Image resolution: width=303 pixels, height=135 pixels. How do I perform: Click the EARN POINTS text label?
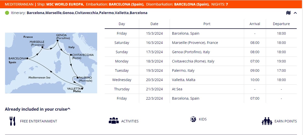(x=286, y=121)
